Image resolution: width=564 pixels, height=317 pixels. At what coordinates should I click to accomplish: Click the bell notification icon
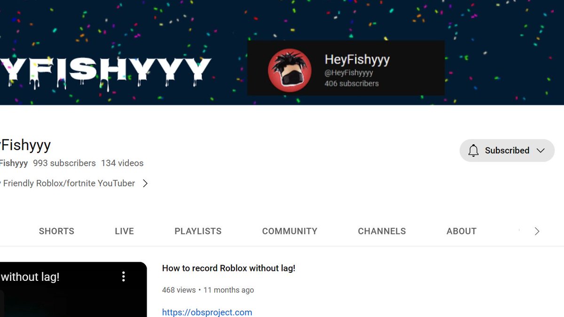(x=473, y=150)
